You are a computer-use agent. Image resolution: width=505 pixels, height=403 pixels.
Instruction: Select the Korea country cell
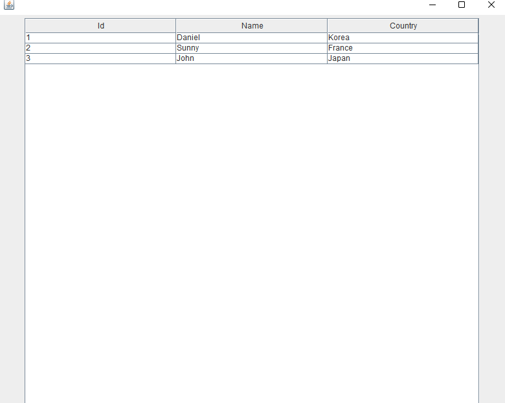click(403, 38)
